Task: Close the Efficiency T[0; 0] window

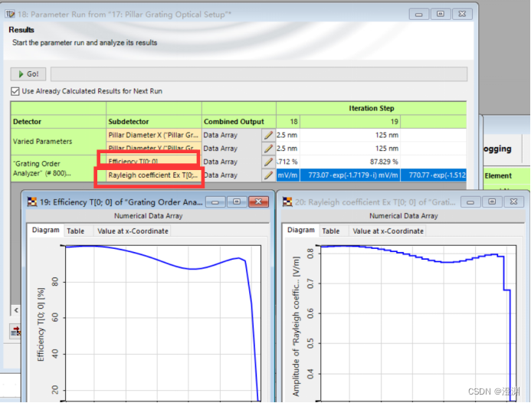Action: pyautogui.click(x=258, y=202)
